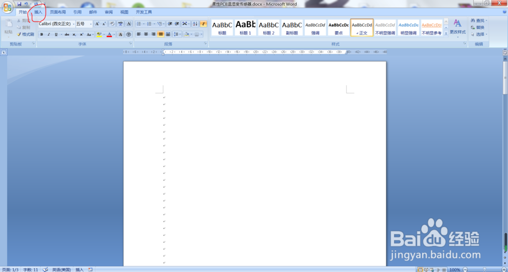This screenshot has width=508, height=272.
Task: Apply the 标题 1 style
Action: coord(245,27)
